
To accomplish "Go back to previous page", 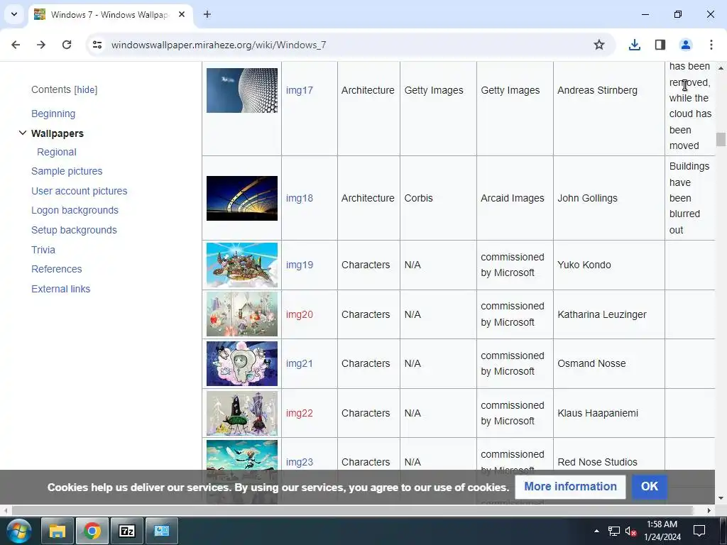I will [16, 45].
